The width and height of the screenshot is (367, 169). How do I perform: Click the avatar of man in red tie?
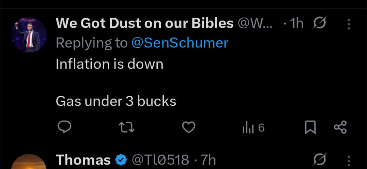(x=29, y=35)
